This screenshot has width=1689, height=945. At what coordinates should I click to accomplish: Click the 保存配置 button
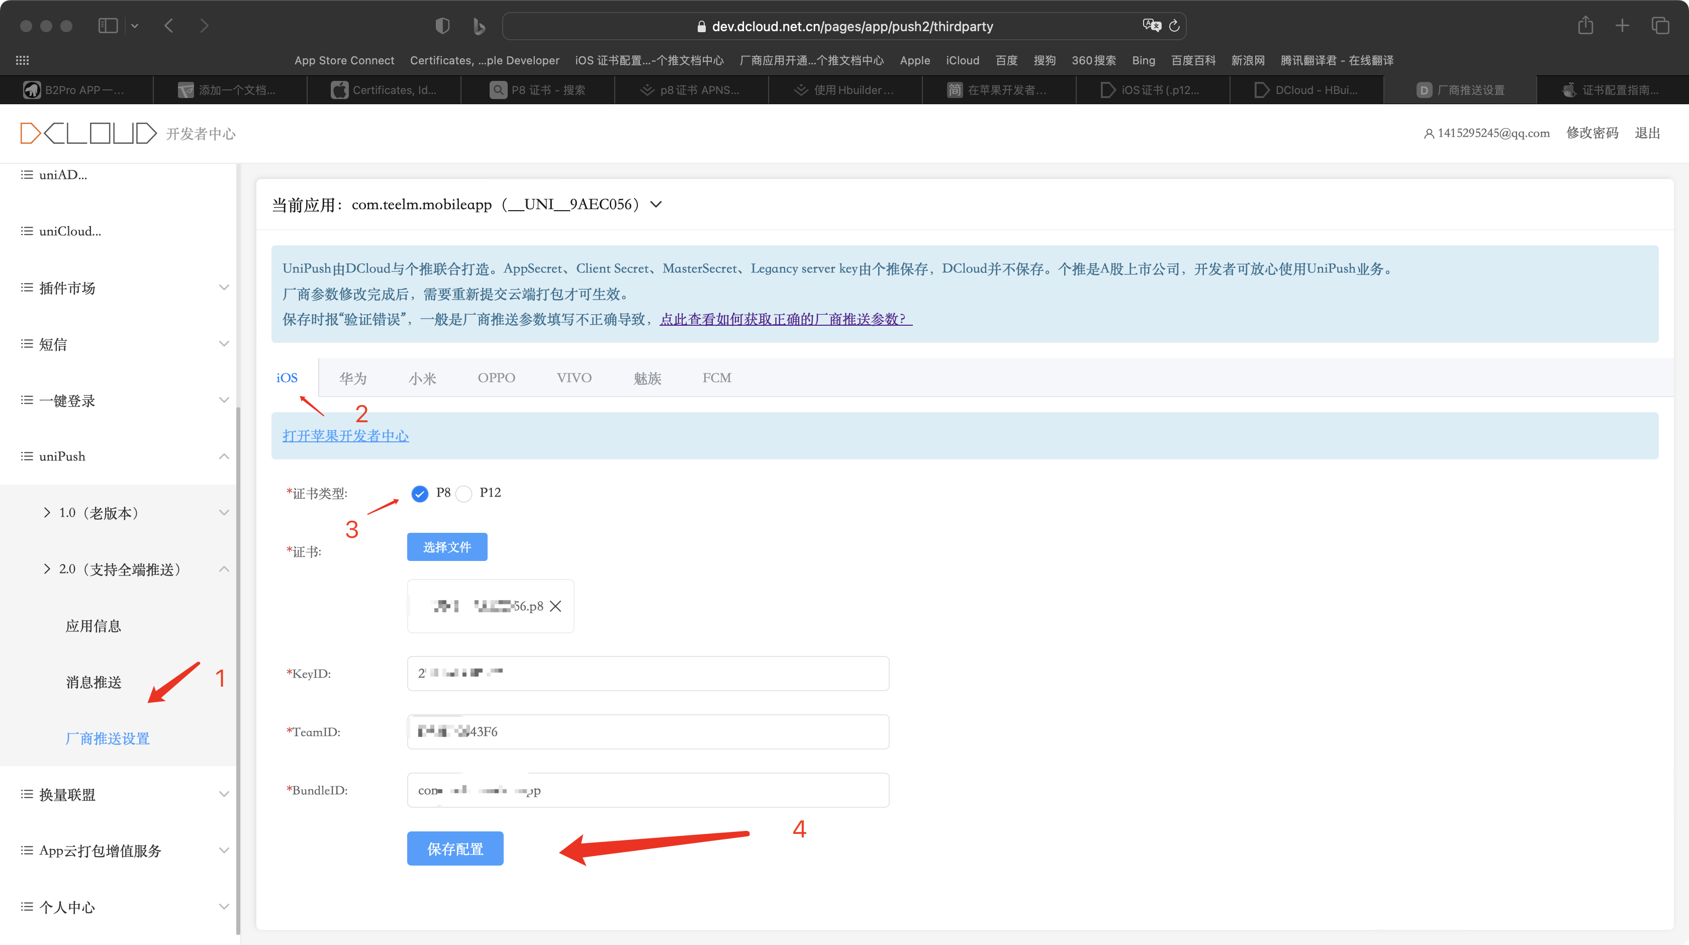(455, 848)
